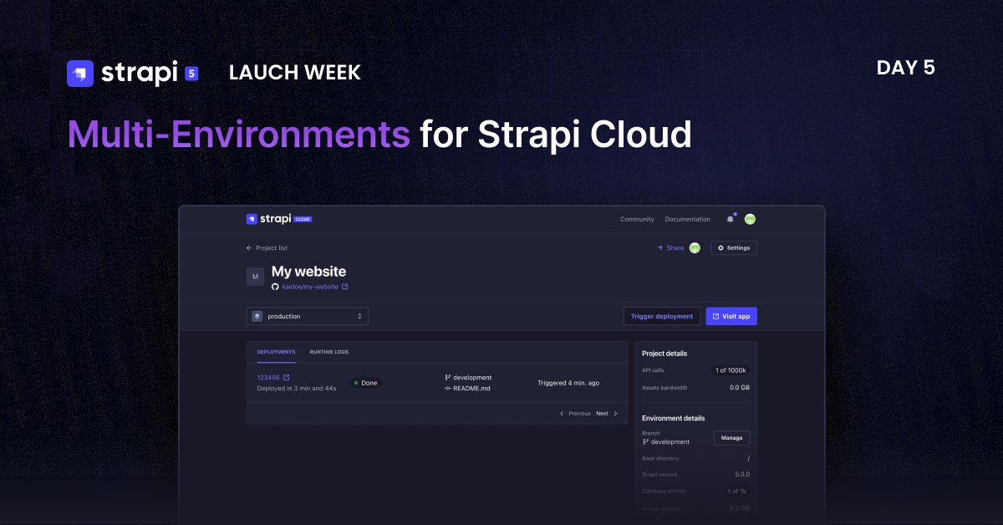Image resolution: width=1003 pixels, height=525 pixels.
Task: Click the Environment details heading
Action: (x=673, y=418)
